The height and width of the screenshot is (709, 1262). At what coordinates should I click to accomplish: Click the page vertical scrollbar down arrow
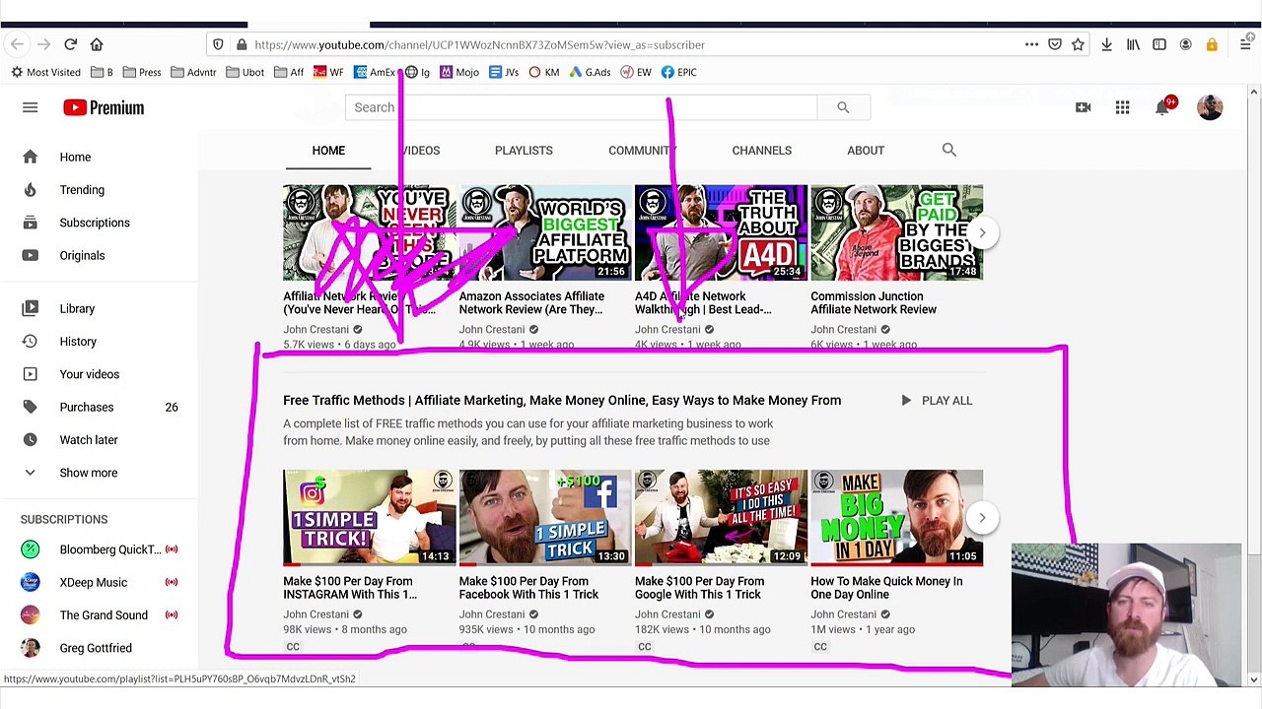(x=1253, y=679)
